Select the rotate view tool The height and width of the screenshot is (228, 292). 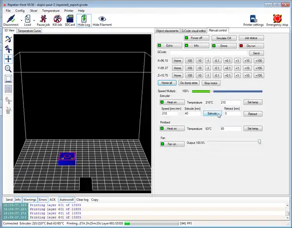[8, 38]
